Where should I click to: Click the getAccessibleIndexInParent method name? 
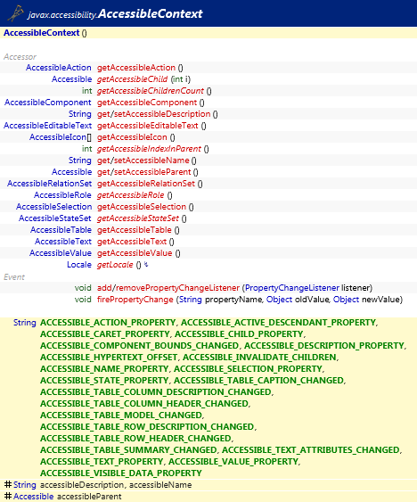coord(149,149)
